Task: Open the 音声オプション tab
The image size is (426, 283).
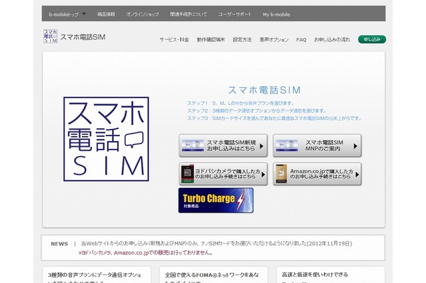Action: (x=274, y=40)
